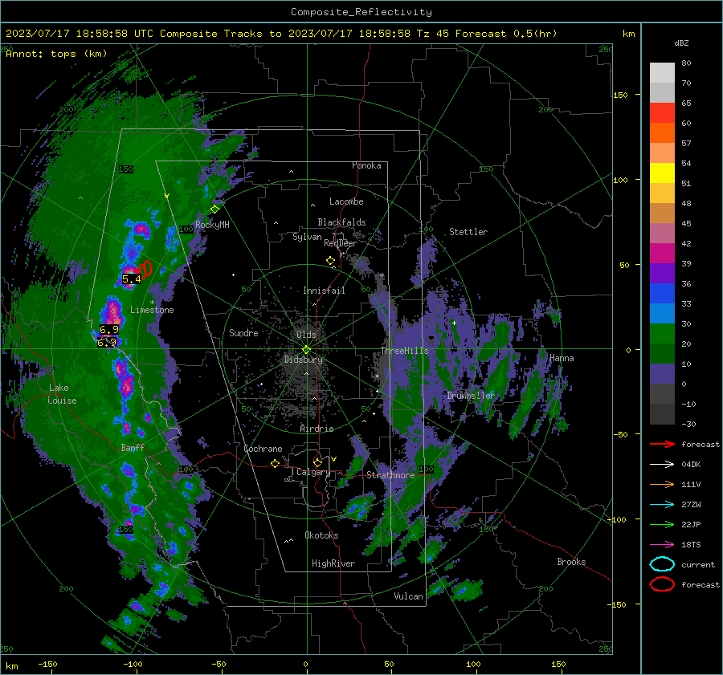The image size is (723, 675).
Task: Click the Stettler town label
Action: [x=468, y=232]
